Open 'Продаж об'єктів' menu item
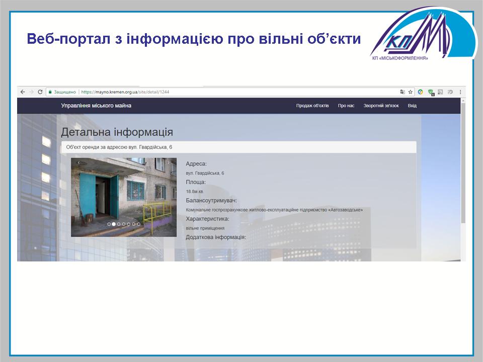Screen dimensions: 483x362 point(312,106)
